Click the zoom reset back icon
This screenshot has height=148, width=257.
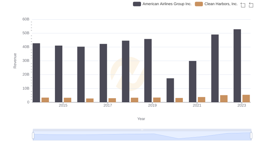(251, 5)
